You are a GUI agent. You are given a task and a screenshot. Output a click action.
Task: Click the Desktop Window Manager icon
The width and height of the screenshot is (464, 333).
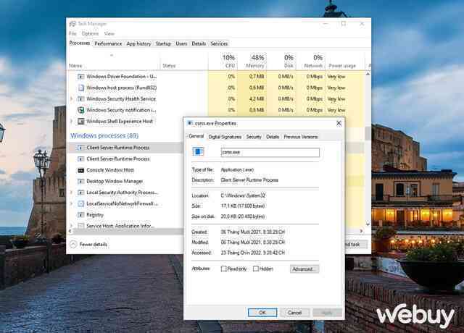tap(80, 182)
